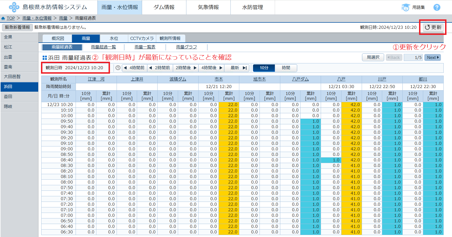The width and height of the screenshot is (452, 237).
Task: Open the 気象情報 main menu
Action: click(208, 7)
